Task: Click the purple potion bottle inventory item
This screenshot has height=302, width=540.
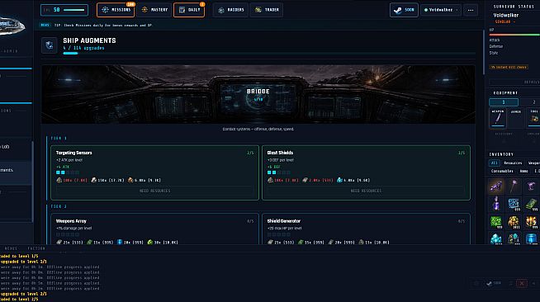Action: tap(496, 204)
